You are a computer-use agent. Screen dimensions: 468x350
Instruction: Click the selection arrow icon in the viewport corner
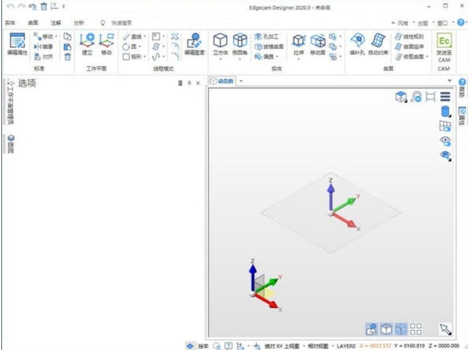point(445,329)
